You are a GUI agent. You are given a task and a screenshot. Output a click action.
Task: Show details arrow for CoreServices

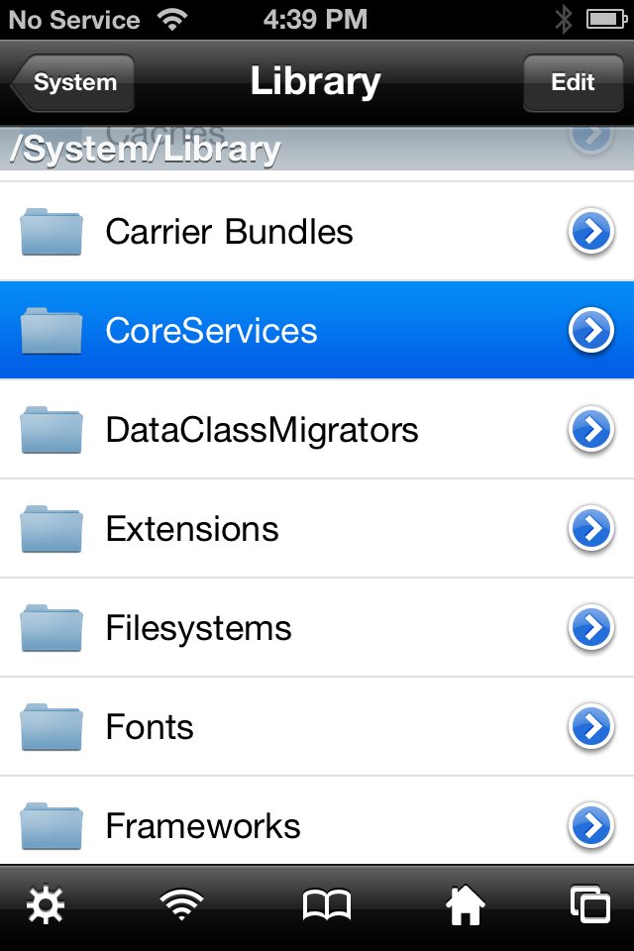(591, 331)
